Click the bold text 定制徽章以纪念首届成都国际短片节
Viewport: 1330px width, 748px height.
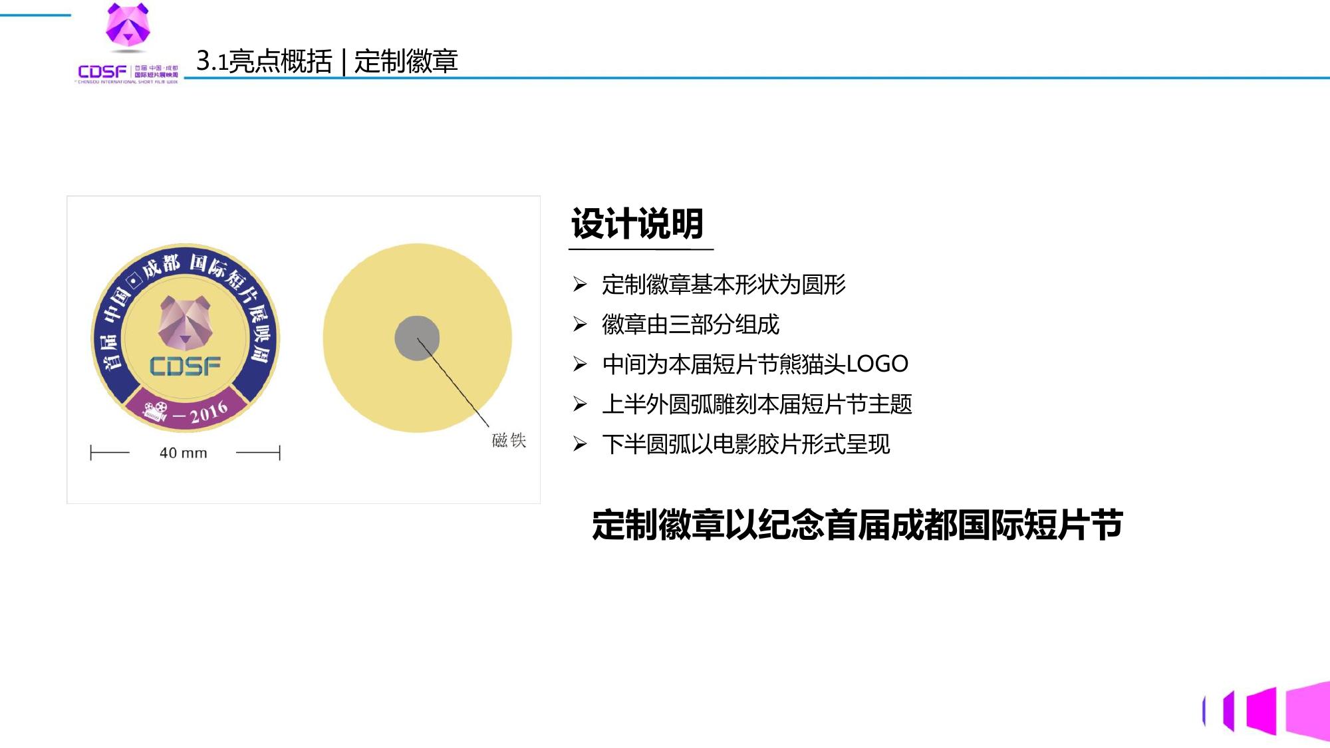857,525
